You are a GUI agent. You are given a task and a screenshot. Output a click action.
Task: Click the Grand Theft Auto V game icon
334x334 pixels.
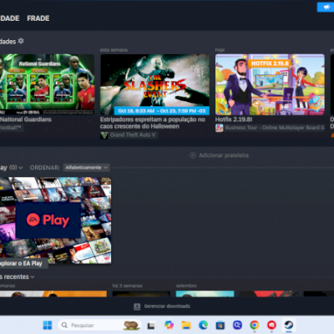pyautogui.click(x=104, y=135)
